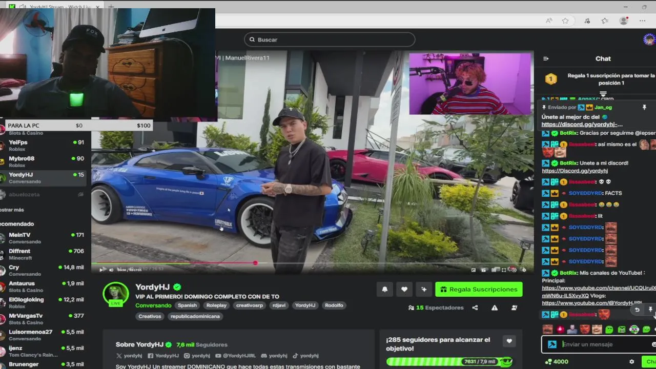
Task: Click the heart button on the followers goal
Action: pyautogui.click(x=509, y=341)
